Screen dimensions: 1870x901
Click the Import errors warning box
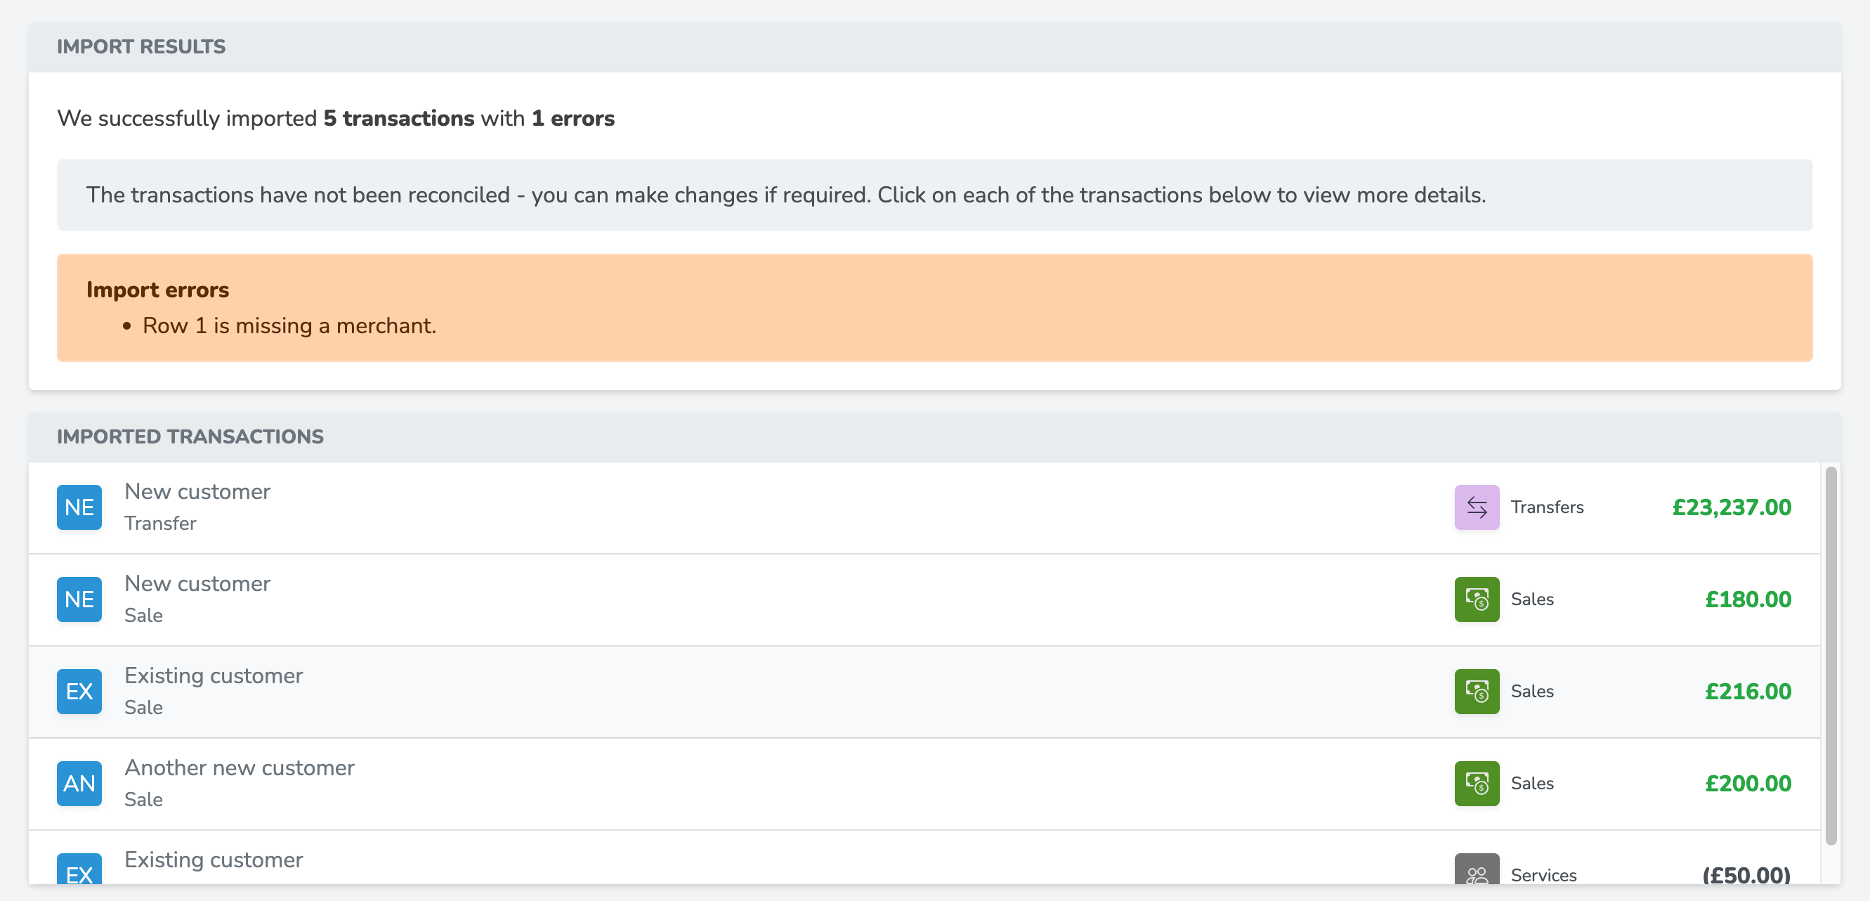(934, 308)
